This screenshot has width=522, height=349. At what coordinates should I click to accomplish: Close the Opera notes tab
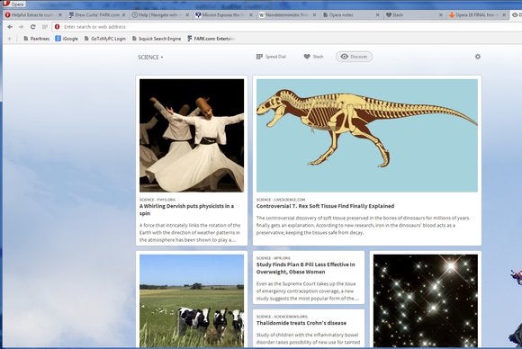click(377, 15)
